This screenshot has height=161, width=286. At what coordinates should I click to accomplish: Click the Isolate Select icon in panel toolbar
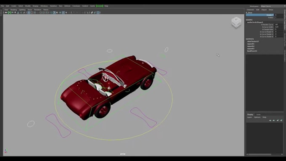(x=88, y=12)
